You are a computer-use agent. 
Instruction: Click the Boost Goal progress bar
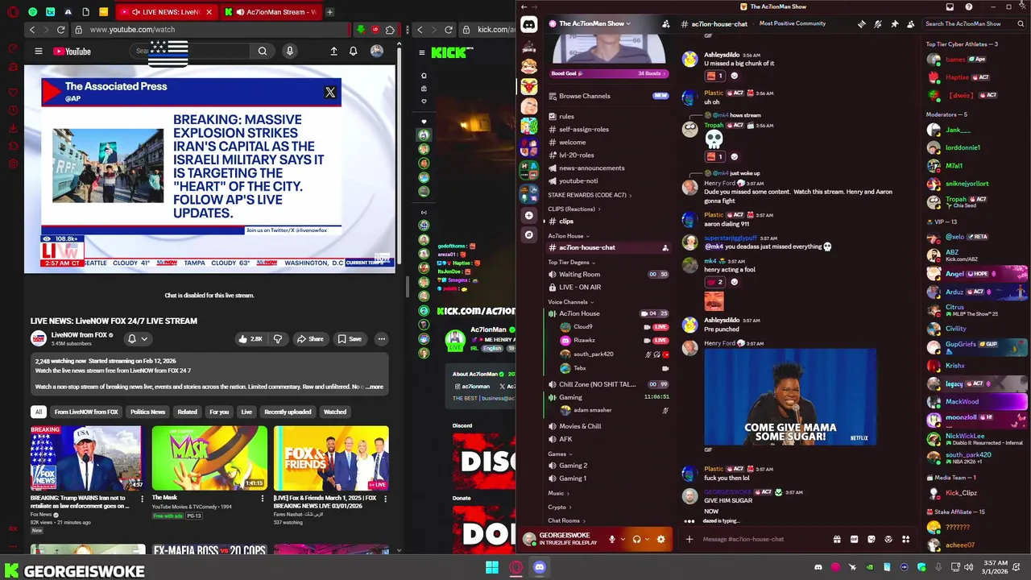(x=608, y=73)
